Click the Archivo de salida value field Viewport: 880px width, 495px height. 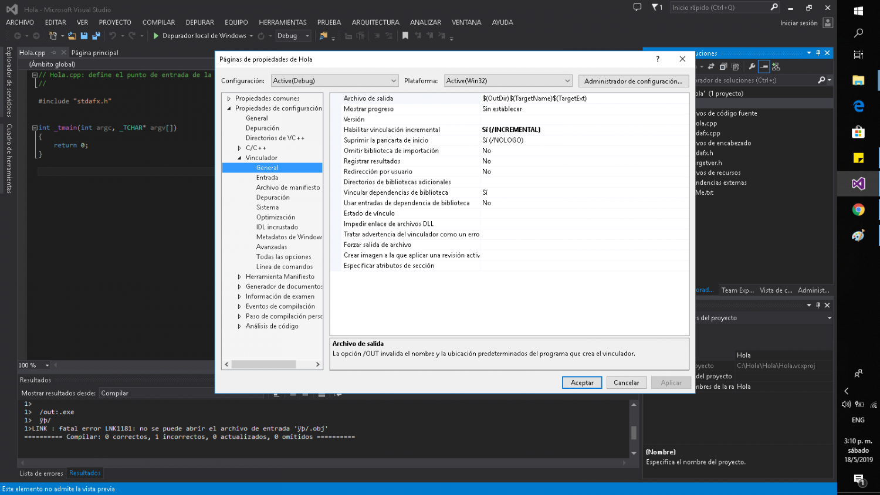[x=584, y=99]
